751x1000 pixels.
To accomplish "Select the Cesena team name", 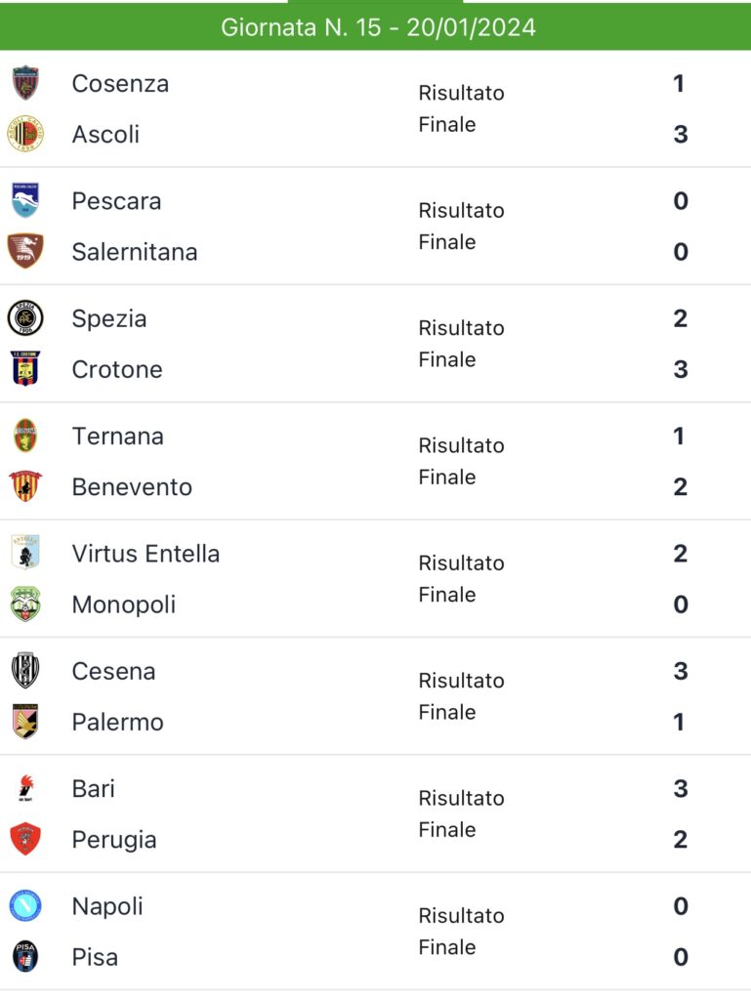I will tap(113, 671).
